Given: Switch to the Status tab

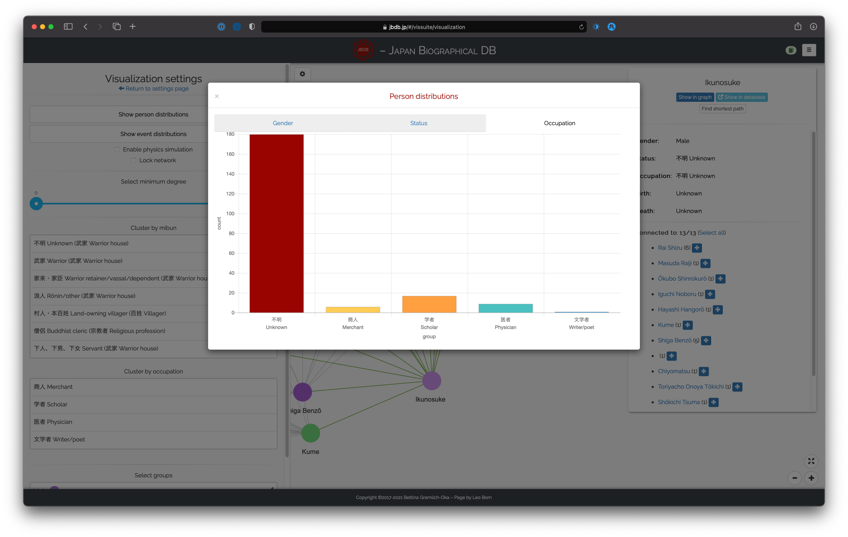Looking at the screenshot, I should (x=419, y=123).
